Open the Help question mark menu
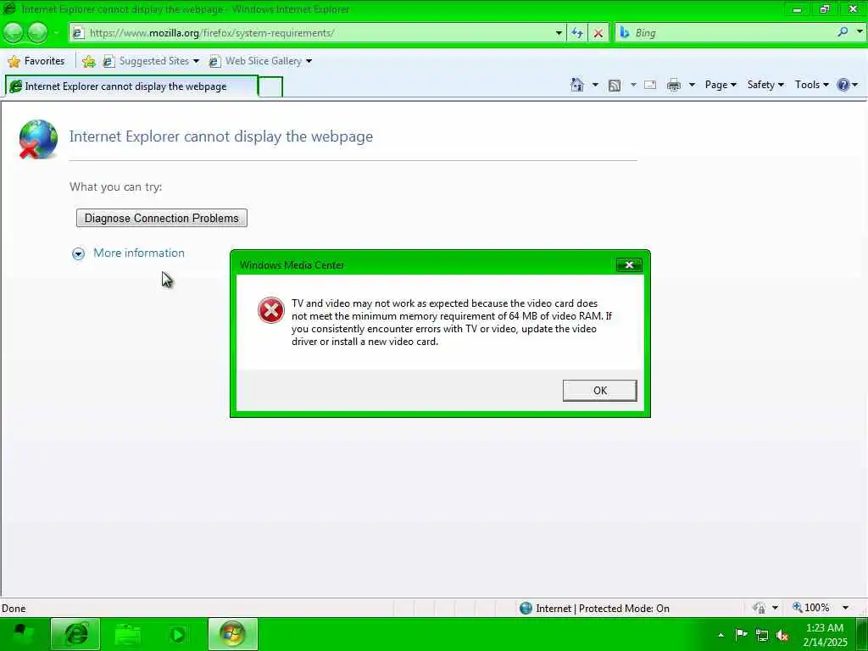The image size is (868, 651). [x=848, y=85]
